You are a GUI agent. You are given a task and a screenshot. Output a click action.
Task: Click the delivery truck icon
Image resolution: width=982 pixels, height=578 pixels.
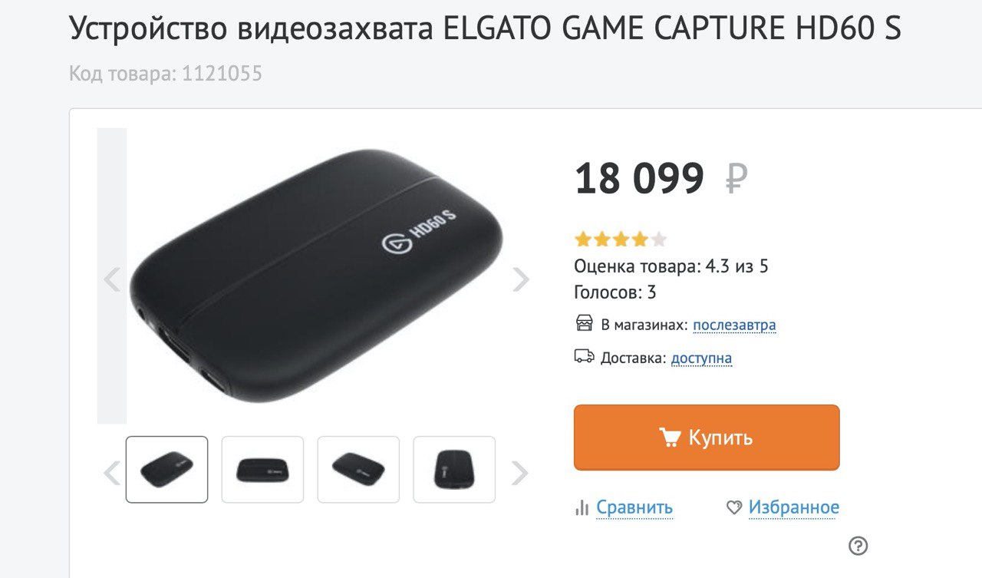(585, 356)
